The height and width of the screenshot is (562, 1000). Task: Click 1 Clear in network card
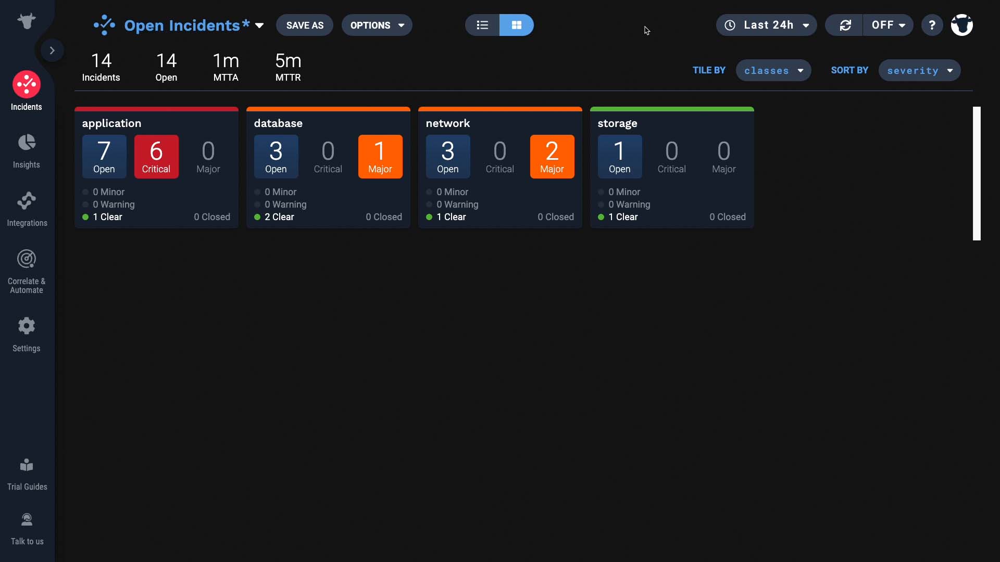(446, 217)
